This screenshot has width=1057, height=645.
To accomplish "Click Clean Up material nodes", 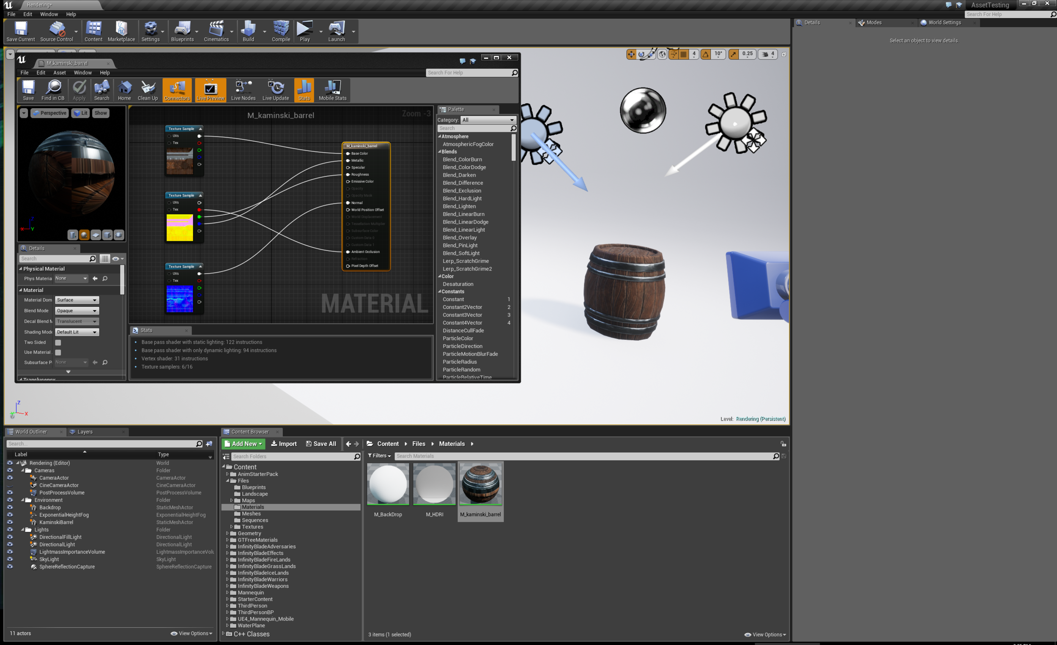I will (148, 90).
